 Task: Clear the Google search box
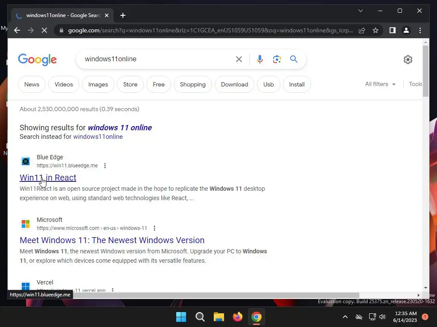coord(239,59)
